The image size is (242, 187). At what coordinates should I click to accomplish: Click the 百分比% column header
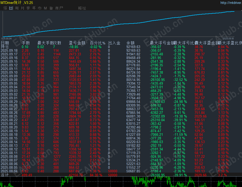pos(98,43)
